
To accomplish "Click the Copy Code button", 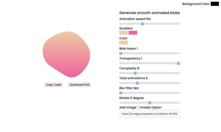I will 53,85.
